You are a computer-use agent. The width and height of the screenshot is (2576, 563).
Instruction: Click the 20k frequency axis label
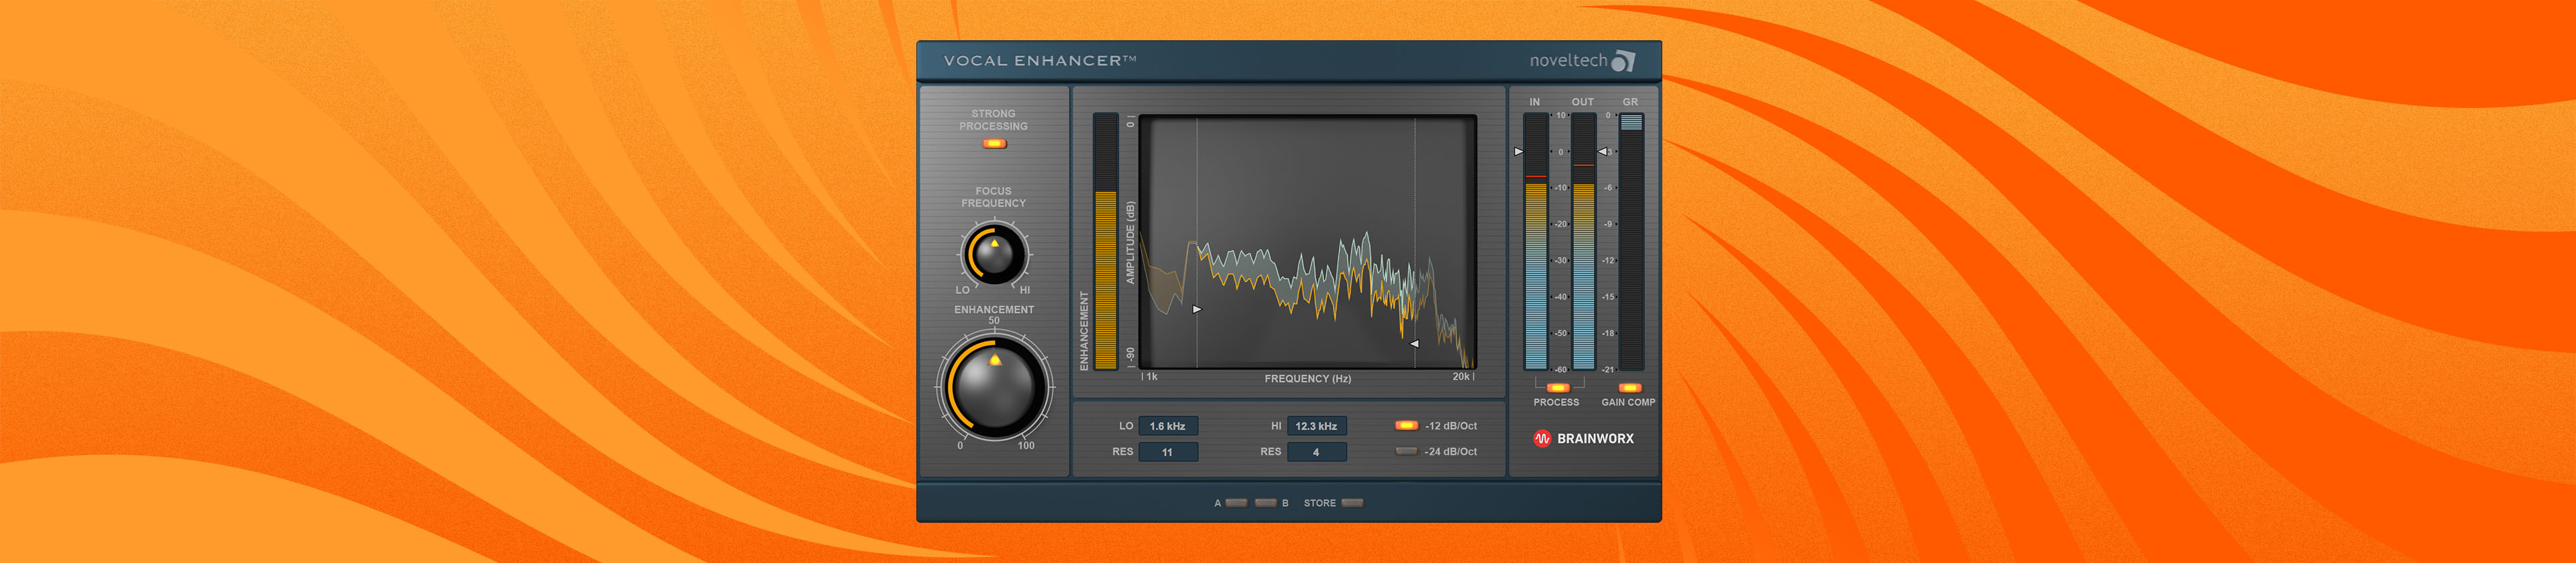1461,376
